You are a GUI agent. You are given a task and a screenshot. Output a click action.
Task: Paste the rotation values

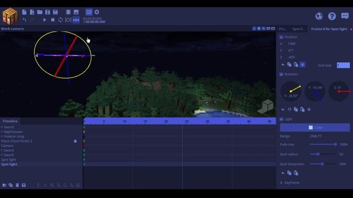click(302, 109)
